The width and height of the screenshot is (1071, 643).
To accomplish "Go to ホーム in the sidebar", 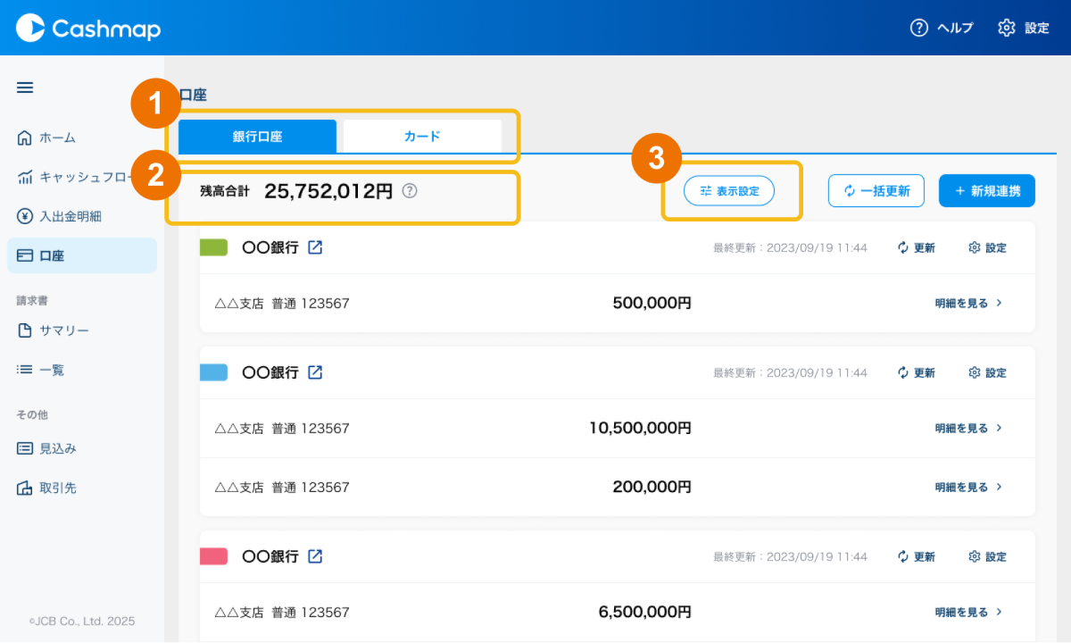I will coord(57,138).
